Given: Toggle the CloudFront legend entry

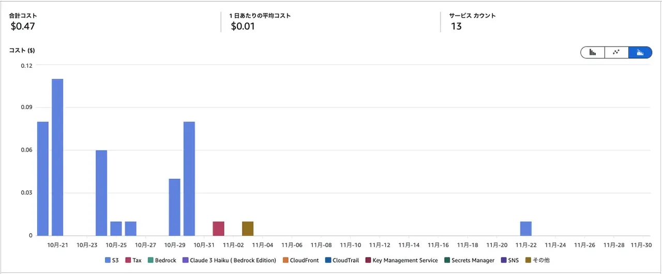Looking at the screenshot, I should point(300,261).
